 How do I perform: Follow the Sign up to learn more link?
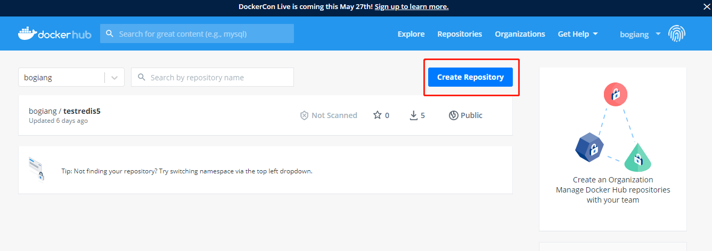412,6
